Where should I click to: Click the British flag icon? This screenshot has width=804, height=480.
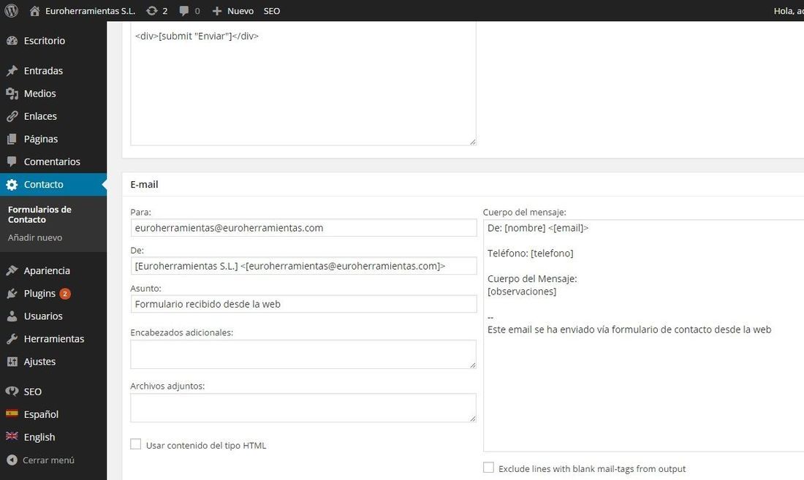tap(12, 436)
